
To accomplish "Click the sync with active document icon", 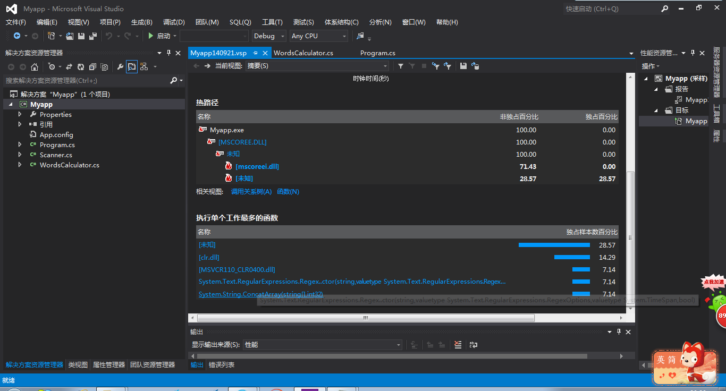I will (69, 67).
